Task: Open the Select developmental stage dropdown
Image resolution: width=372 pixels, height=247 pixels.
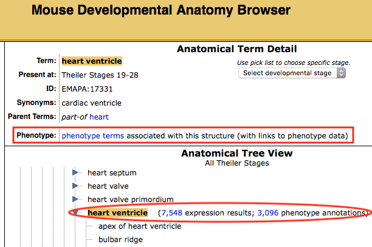Action: (x=292, y=73)
